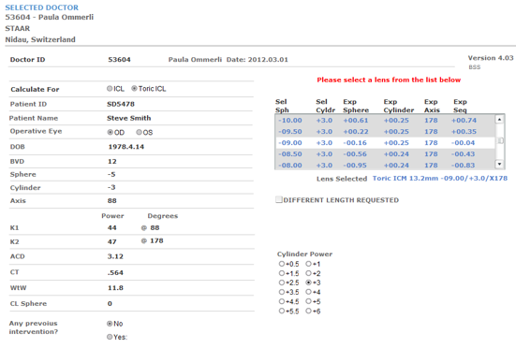This screenshot has height=348, width=516.
Task: Select cylinder power +3
Action: point(308,283)
